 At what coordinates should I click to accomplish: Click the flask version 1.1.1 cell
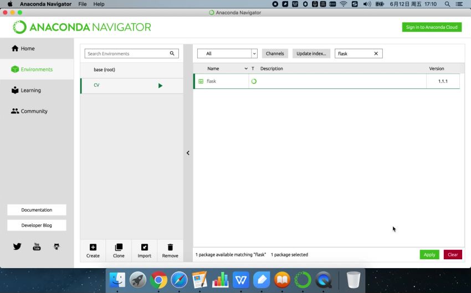coord(443,81)
